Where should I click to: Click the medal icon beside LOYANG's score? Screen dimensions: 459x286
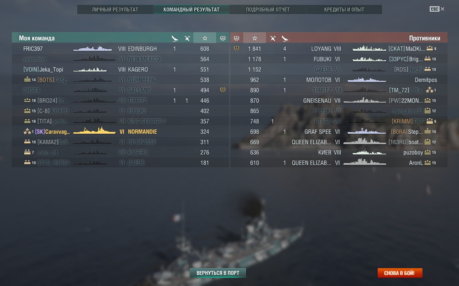point(236,48)
